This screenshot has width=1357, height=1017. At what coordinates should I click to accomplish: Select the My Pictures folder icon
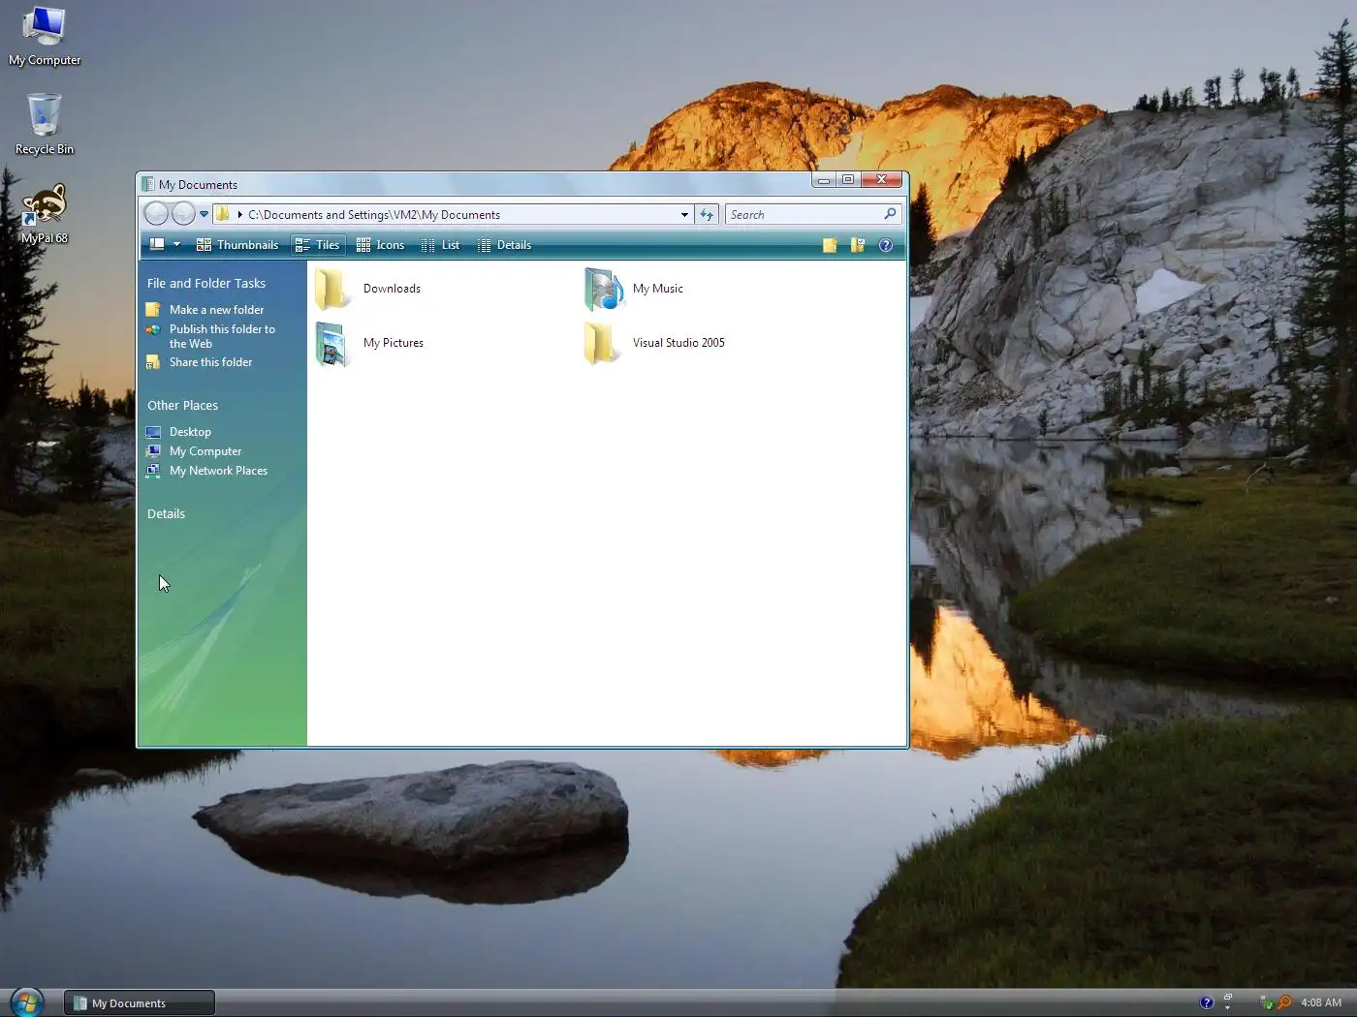pos(331,343)
